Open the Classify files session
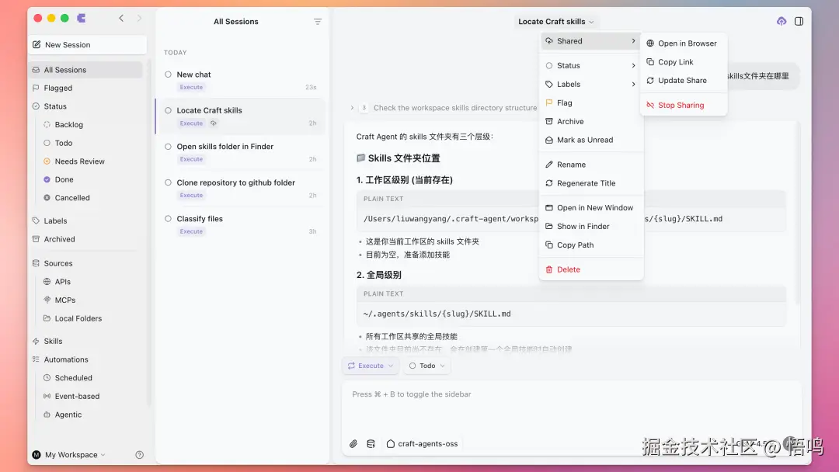 coord(242,224)
